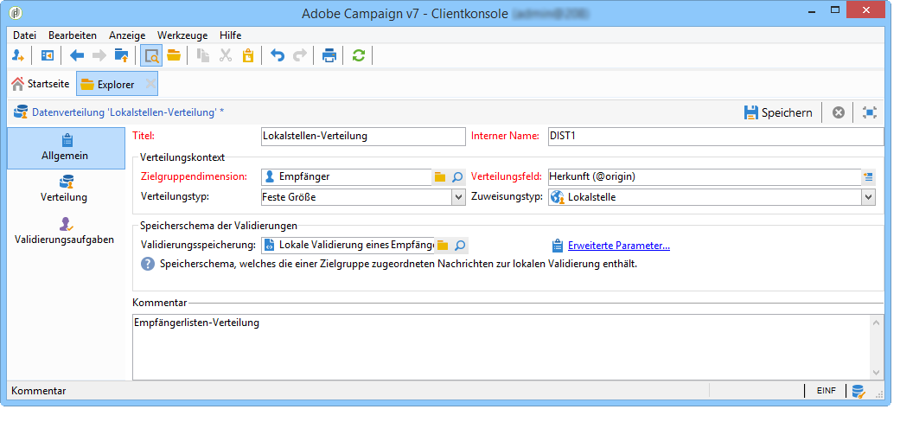The image size is (900, 422).
Task: Click the Cut scissors icon
Action: pyautogui.click(x=226, y=55)
